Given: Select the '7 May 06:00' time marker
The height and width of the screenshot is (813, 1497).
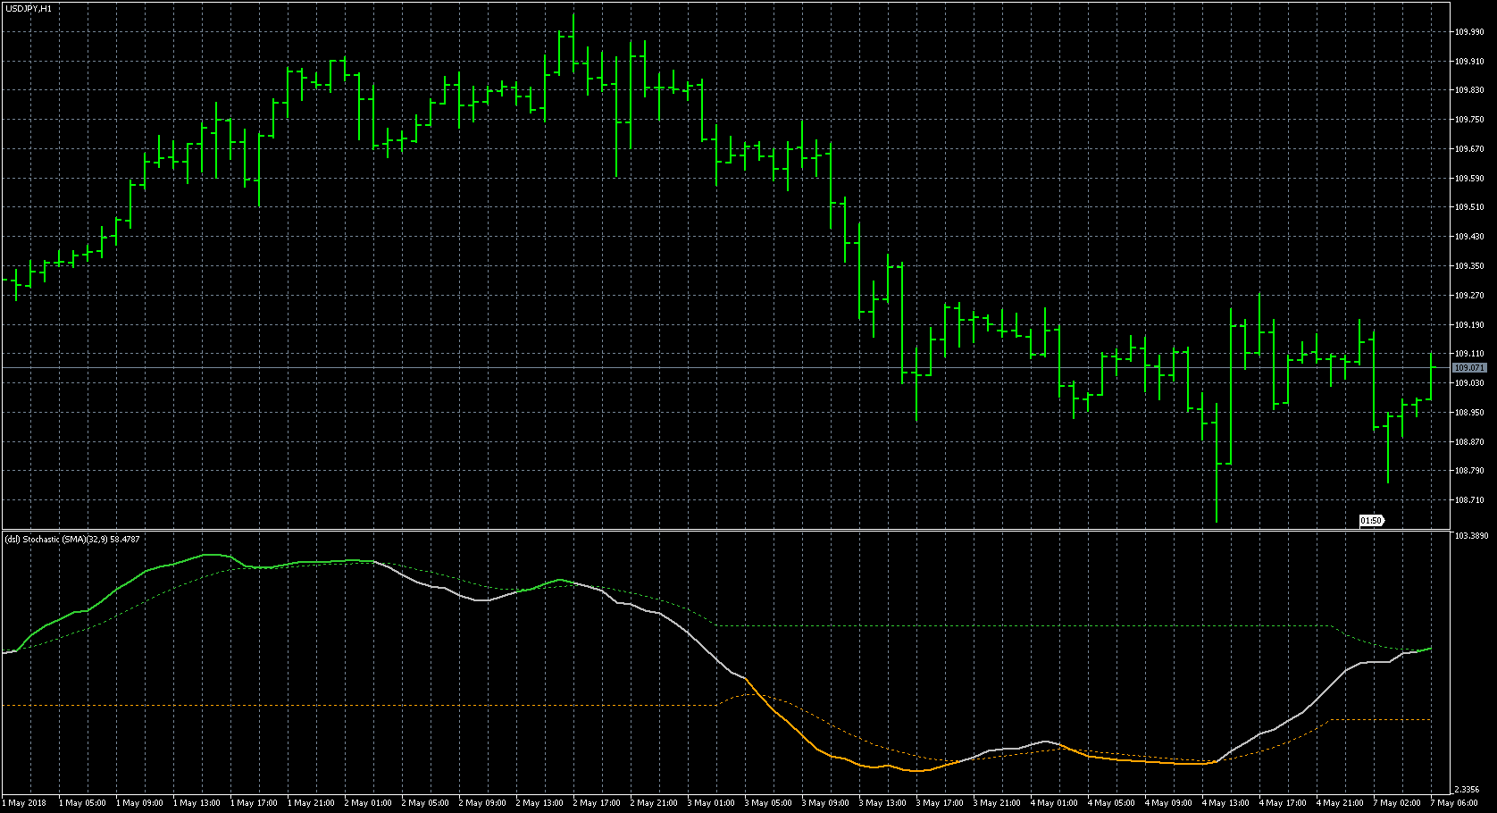Looking at the screenshot, I should pyautogui.click(x=1454, y=803).
